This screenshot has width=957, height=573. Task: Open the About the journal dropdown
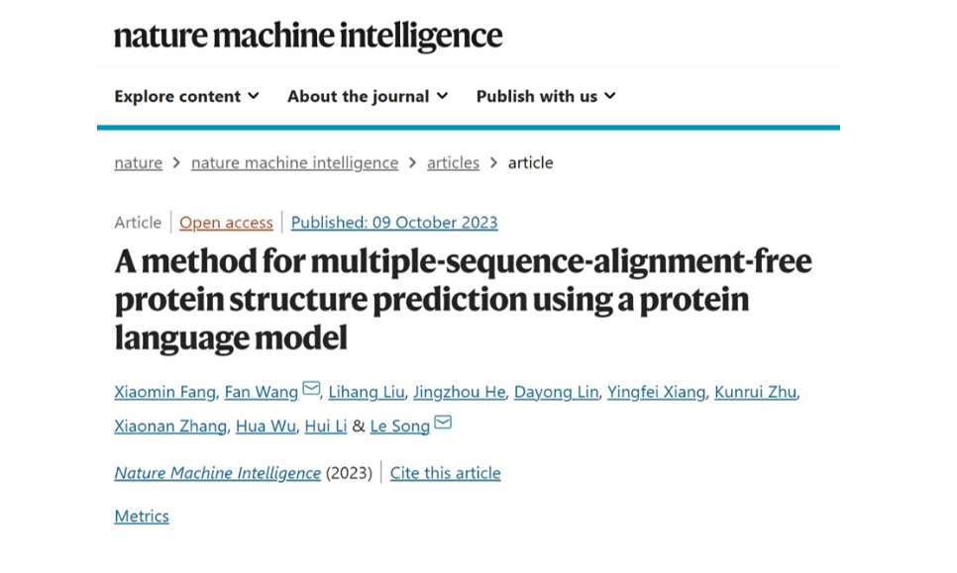pos(368,96)
